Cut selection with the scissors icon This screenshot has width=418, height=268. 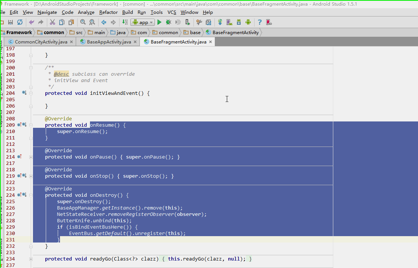pyautogui.click(x=52, y=22)
